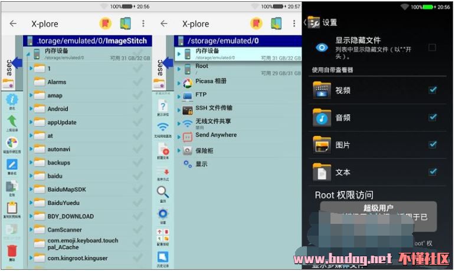Open the BDY_DOWNLOAD folder
Viewport: 455px width, 271px height.
(x=88, y=216)
